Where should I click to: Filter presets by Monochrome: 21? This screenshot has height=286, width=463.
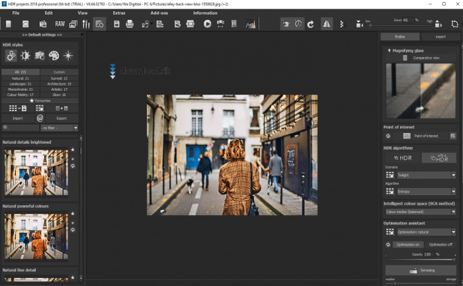coord(21,89)
